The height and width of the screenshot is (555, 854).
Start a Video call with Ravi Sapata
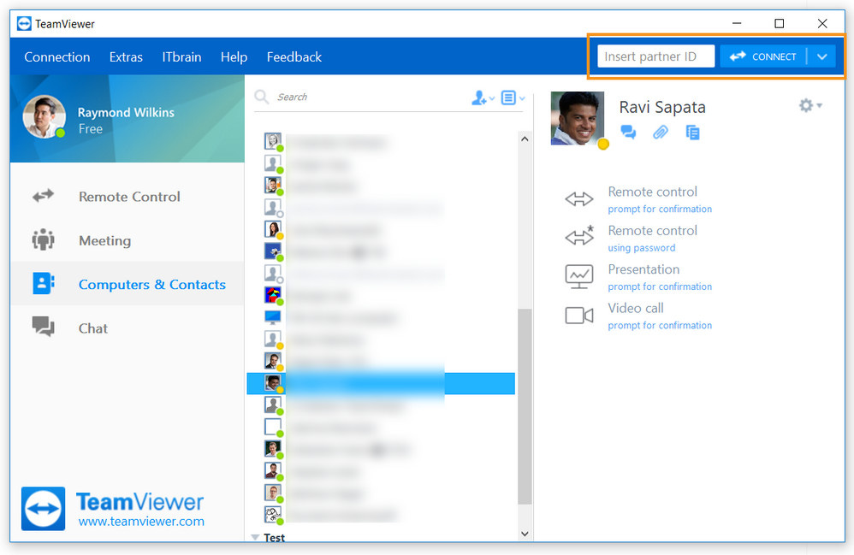[x=638, y=316]
